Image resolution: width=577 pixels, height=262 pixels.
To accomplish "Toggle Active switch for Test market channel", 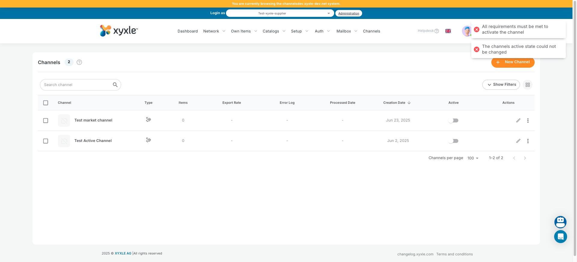I will pyautogui.click(x=453, y=121).
